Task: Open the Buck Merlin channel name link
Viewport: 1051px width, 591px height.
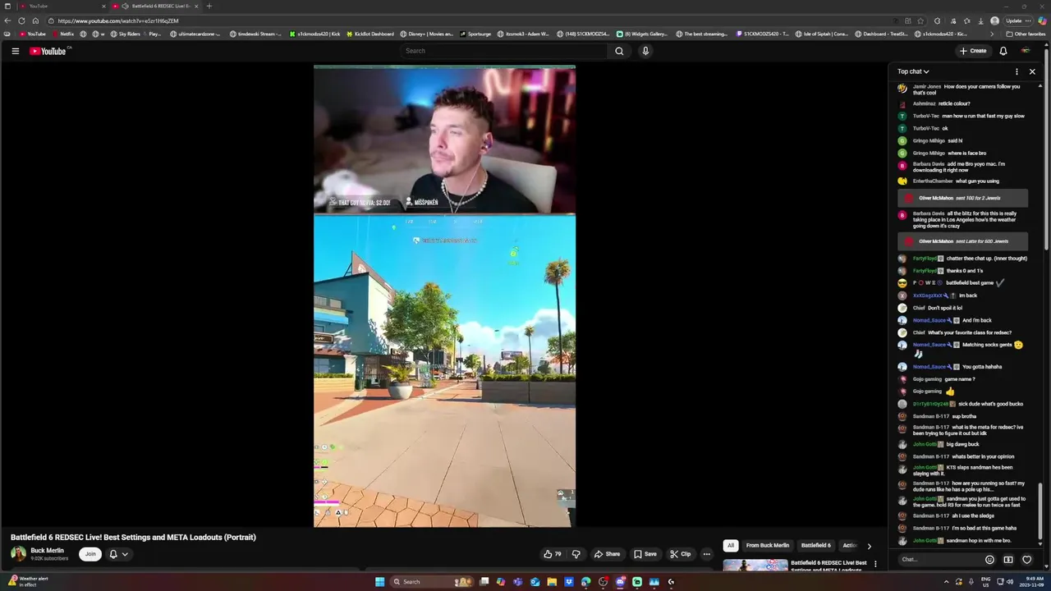Action: point(47,551)
